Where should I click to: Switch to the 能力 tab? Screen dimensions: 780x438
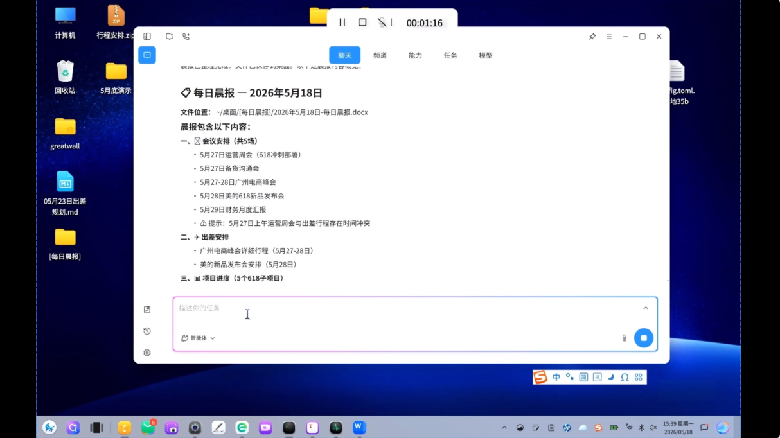tap(416, 55)
